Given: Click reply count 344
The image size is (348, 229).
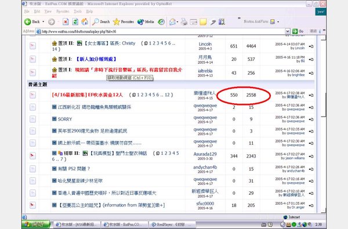Looking at the screenshot, I should click(x=234, y=156).
